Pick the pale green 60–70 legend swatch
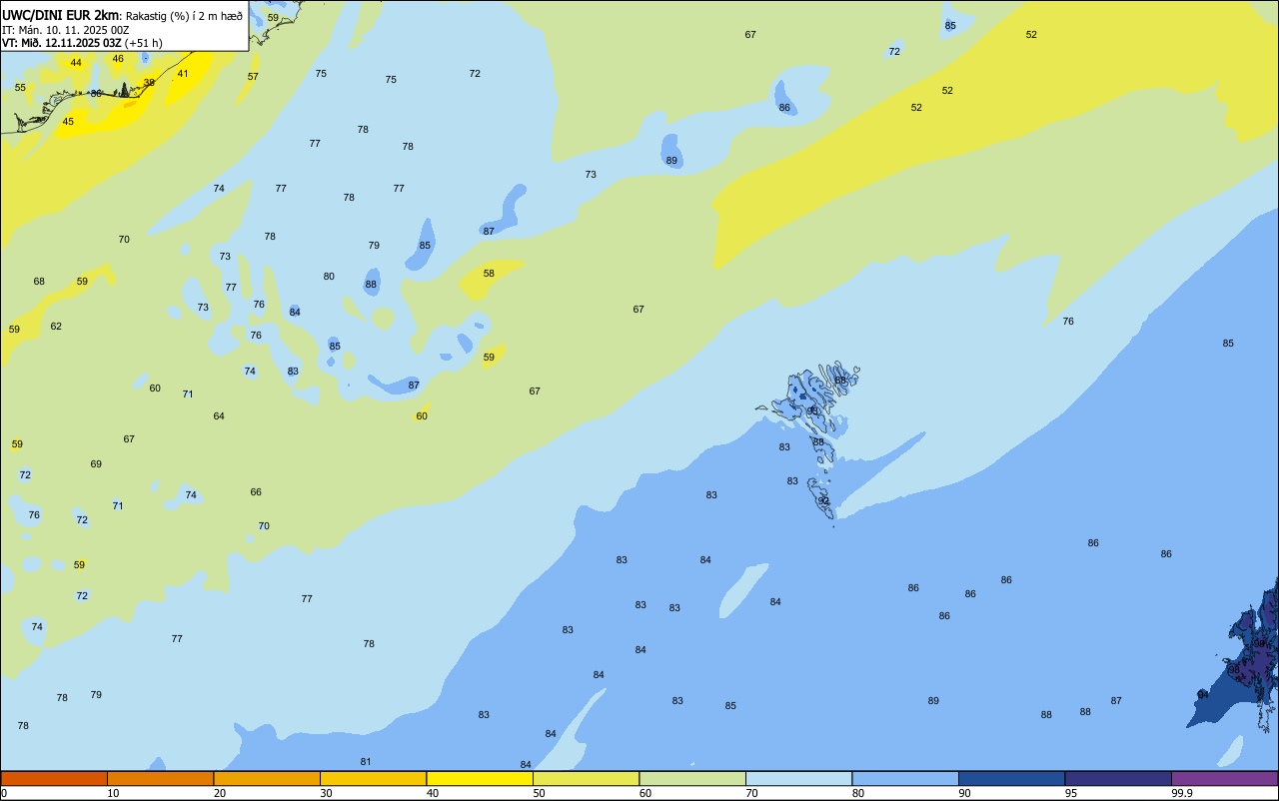The width and height of the screenshot is (1279, 801). click(692, 778)
